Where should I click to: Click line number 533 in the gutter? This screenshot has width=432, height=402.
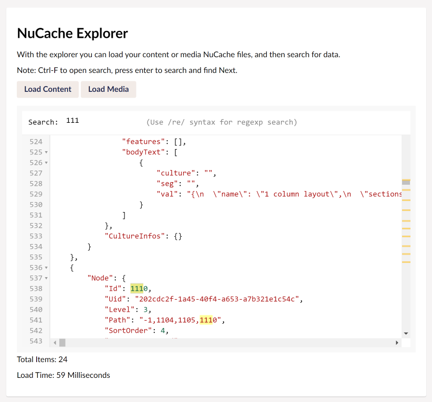coord(36,236)
